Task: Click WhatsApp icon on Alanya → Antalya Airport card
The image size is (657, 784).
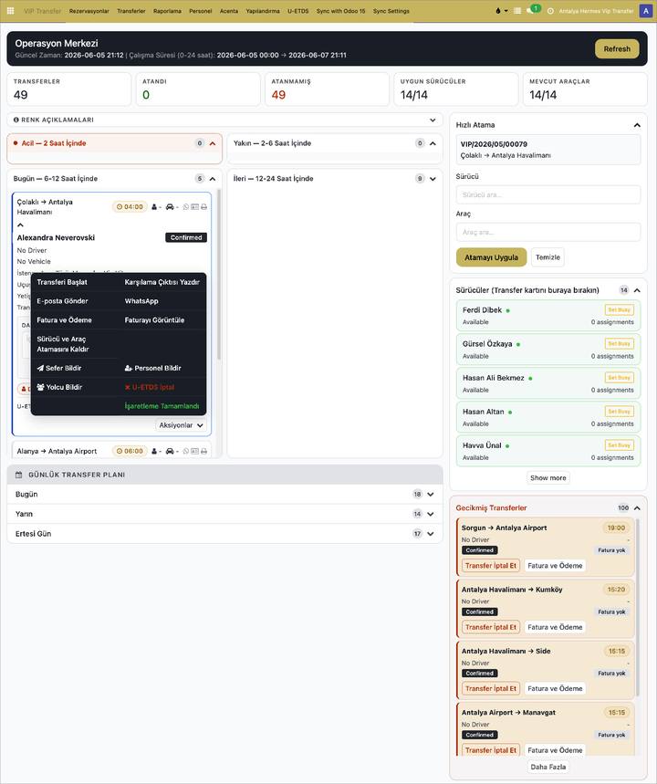Action: (x=186, y=451)
